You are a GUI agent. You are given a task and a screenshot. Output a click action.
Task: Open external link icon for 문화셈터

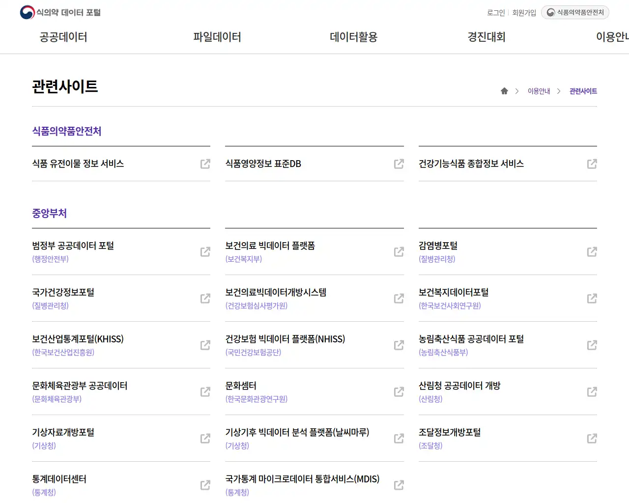(x=399, y=391)
